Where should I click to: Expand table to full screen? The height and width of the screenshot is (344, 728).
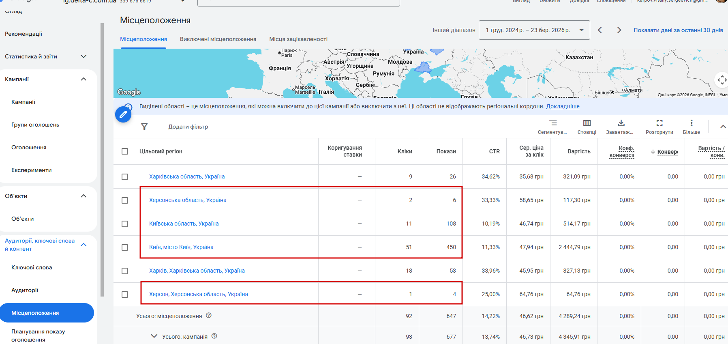(659, 123)
